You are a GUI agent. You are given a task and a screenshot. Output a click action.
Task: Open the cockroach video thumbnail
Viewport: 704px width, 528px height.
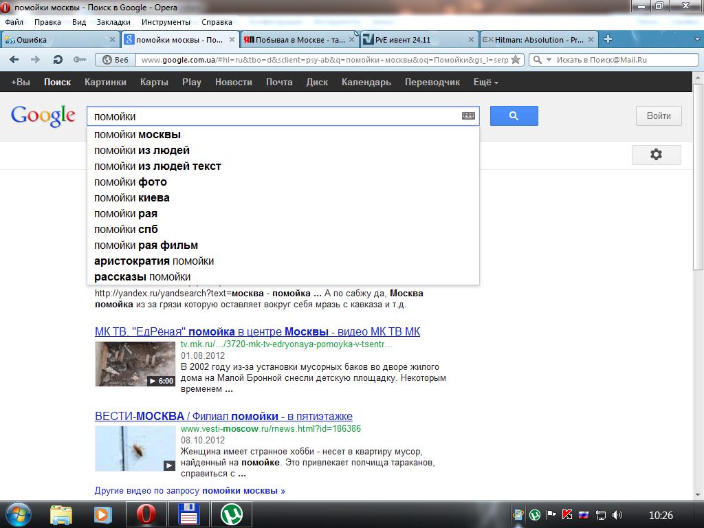tap(135, 448)
